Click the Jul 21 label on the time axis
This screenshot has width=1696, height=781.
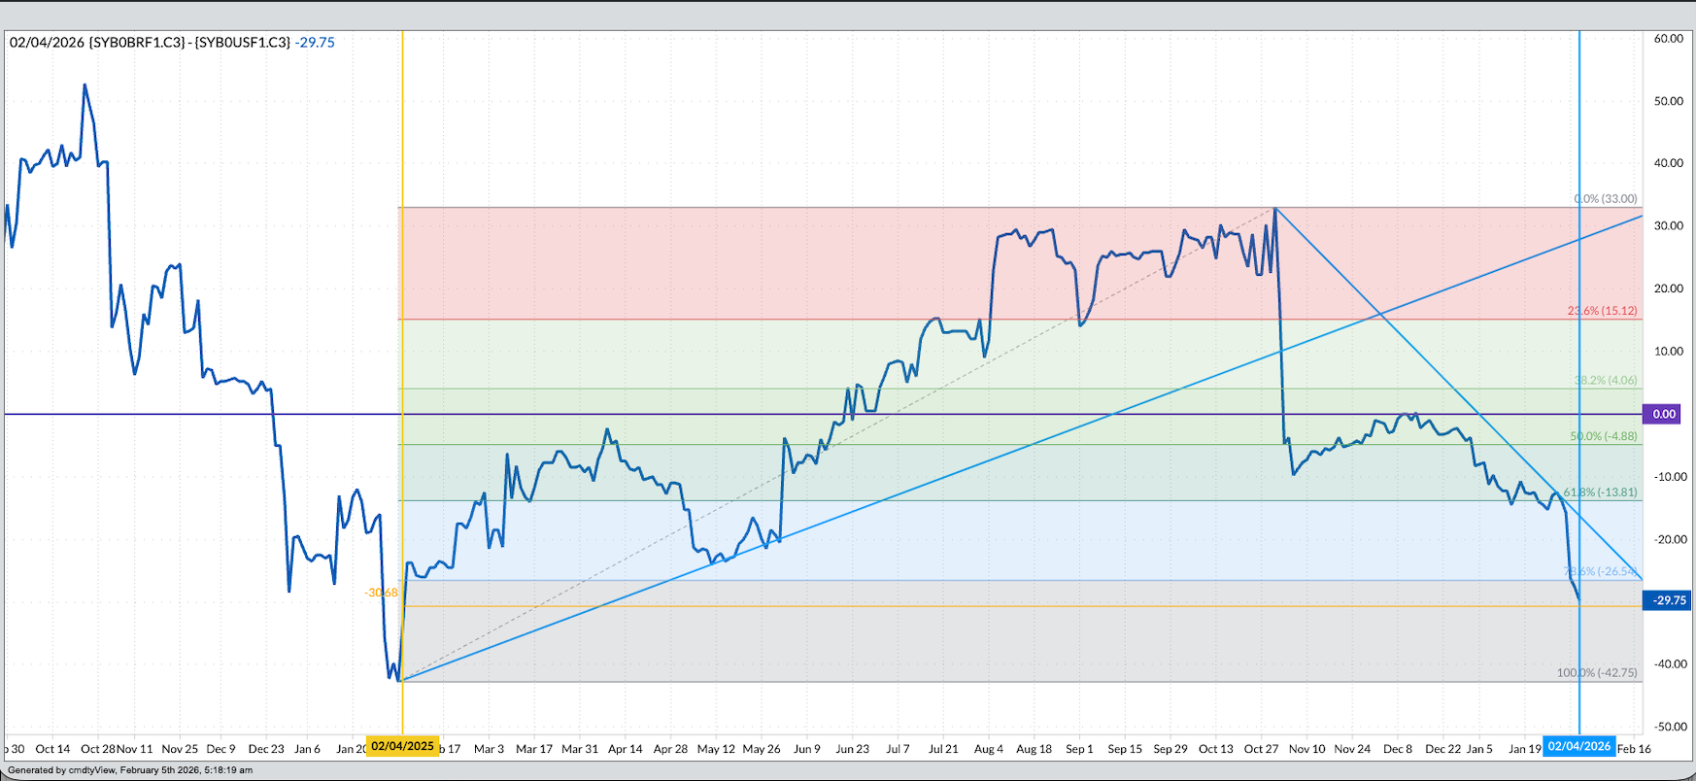[x=942, y=749]
